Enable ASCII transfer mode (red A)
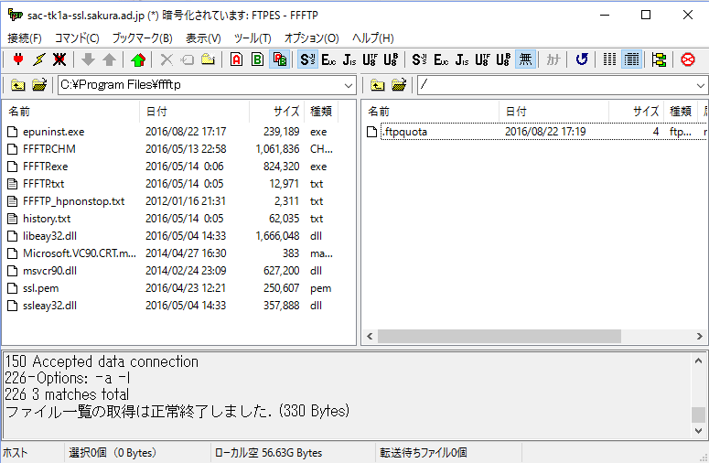 click(236, 59)
